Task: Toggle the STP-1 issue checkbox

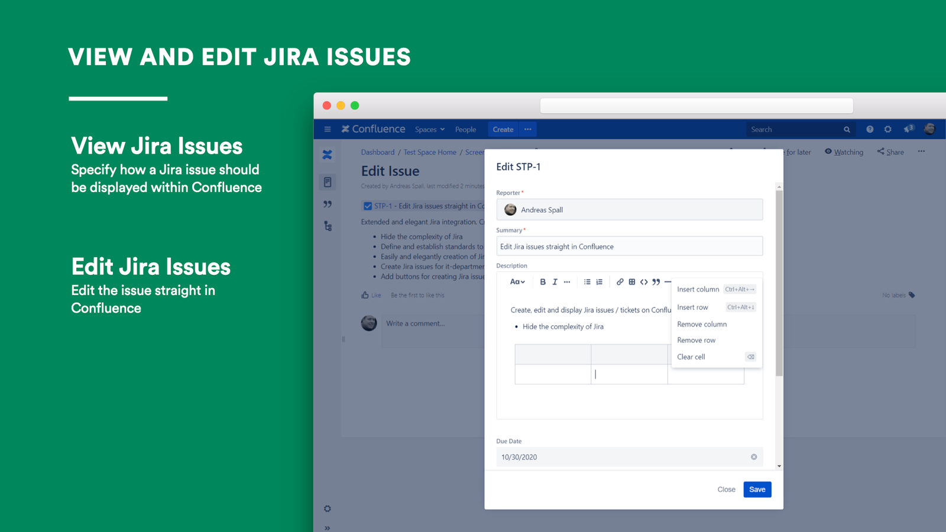Action: pyautogui.click(x=368, y=206)
